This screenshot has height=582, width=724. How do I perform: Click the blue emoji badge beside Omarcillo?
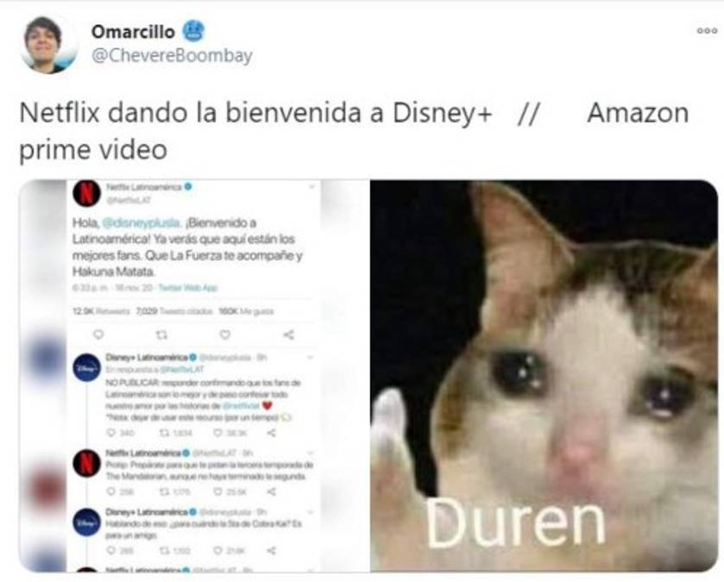193,31
